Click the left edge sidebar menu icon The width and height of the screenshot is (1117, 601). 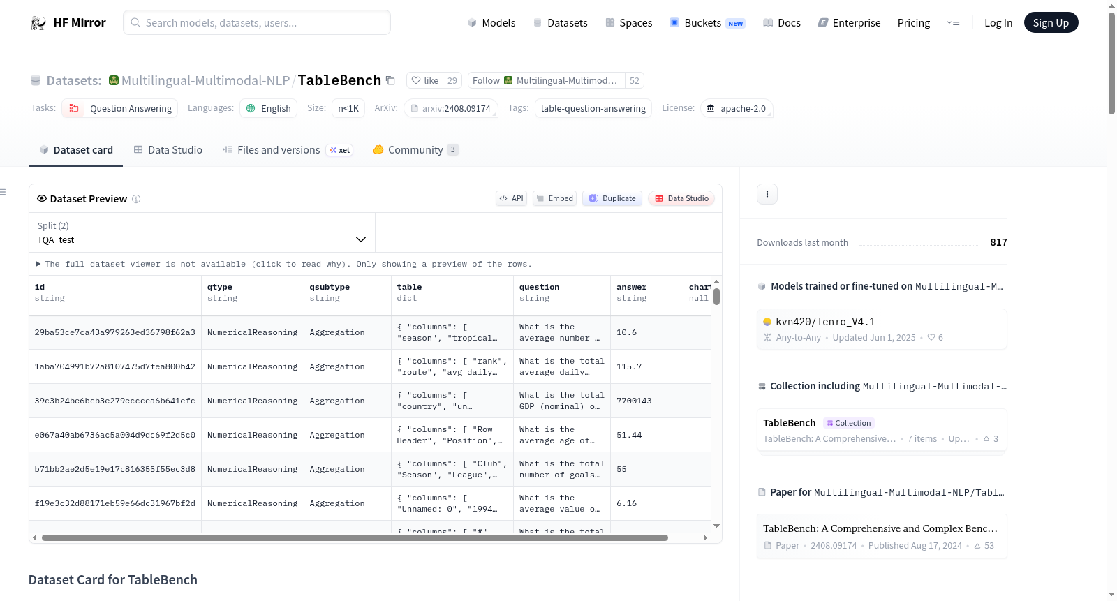pos(3,192)
